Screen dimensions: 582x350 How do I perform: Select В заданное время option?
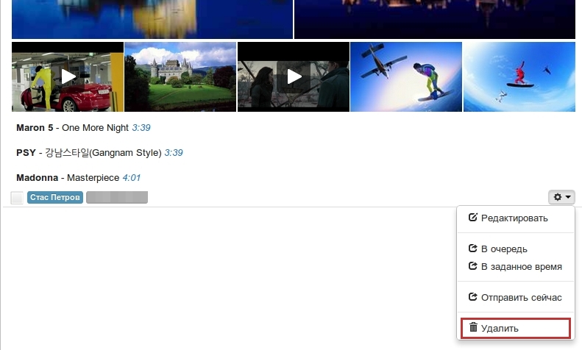521,266
